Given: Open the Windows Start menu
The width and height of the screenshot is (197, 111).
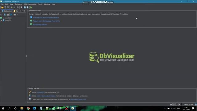Looking at the screenshot, I should [x=3, y=108].
